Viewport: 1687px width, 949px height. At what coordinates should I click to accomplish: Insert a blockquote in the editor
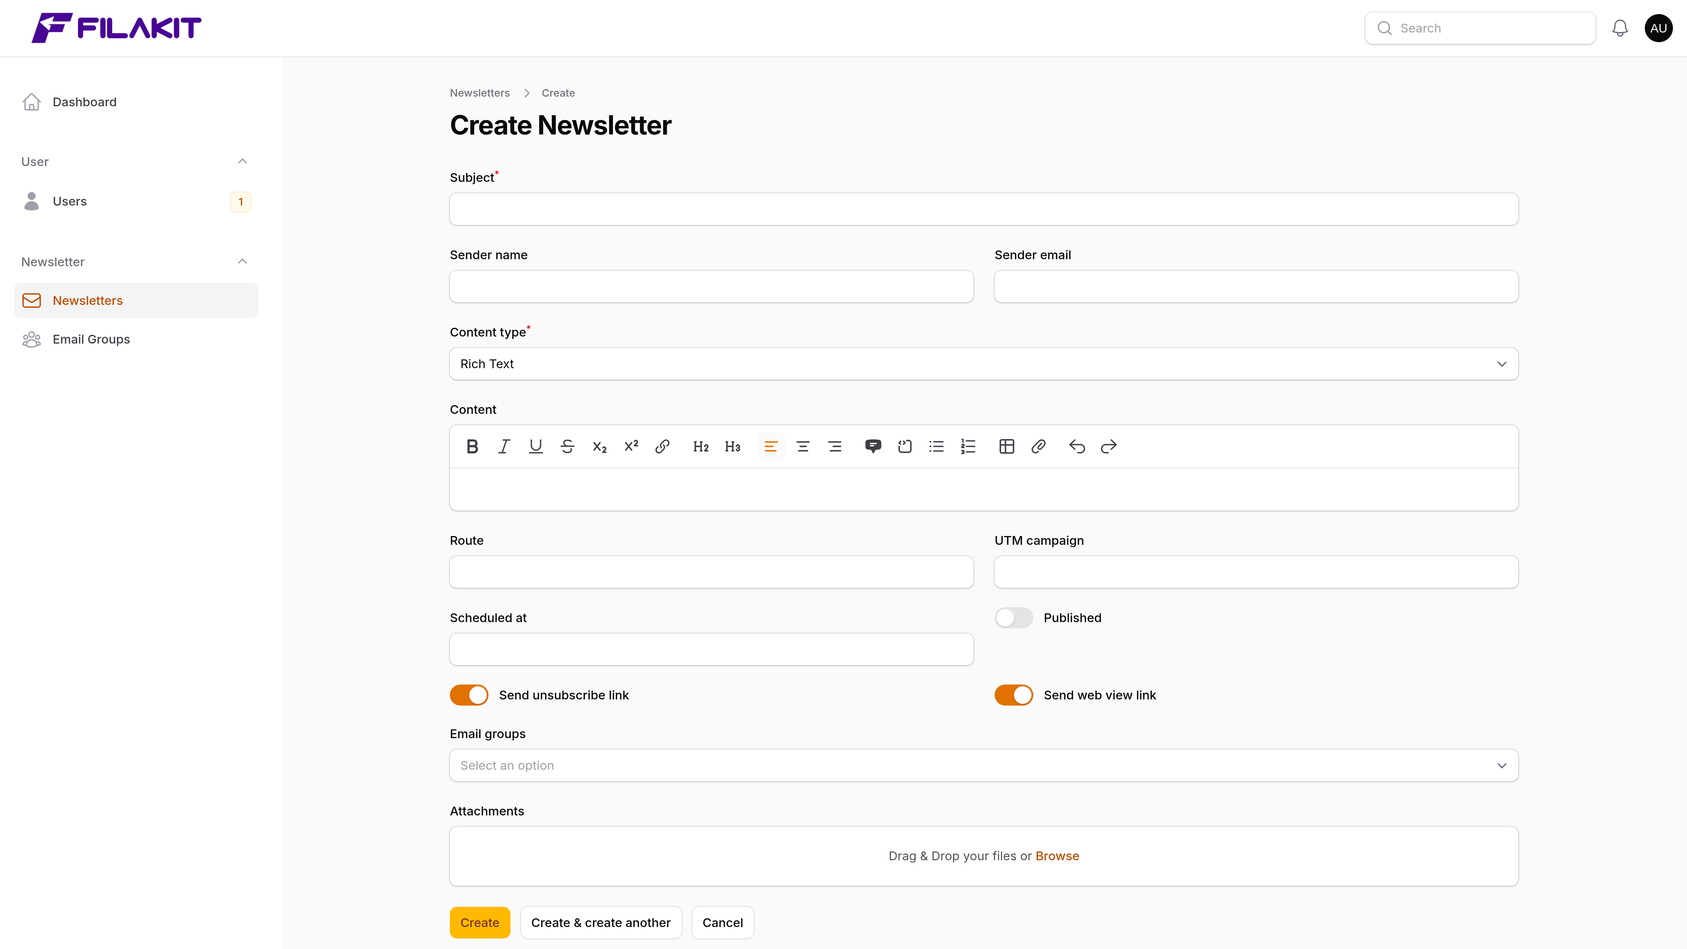[873, 447]
